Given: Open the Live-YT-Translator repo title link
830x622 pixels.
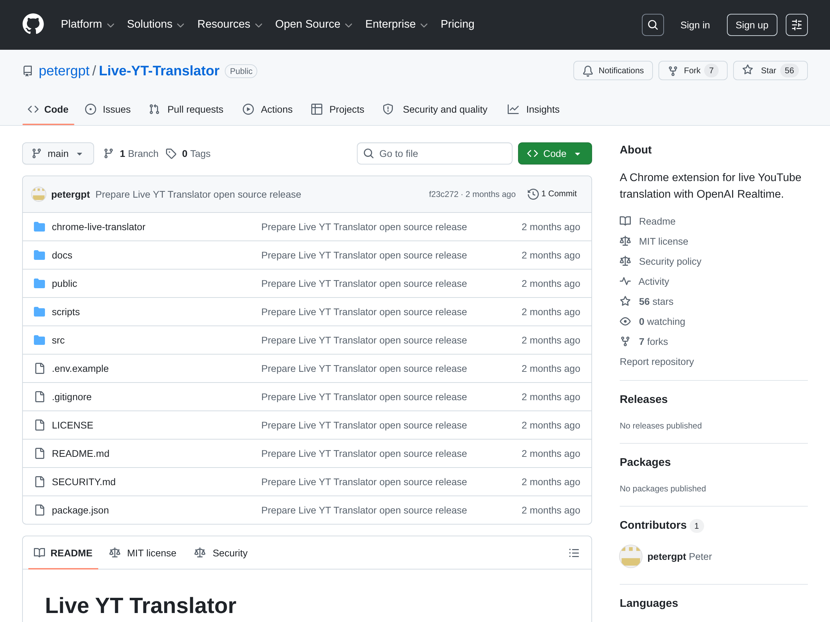Looking at the screenshot, I should (159, 70).
